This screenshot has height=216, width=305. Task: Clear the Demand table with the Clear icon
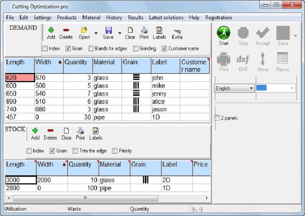[x=130, y=30]
